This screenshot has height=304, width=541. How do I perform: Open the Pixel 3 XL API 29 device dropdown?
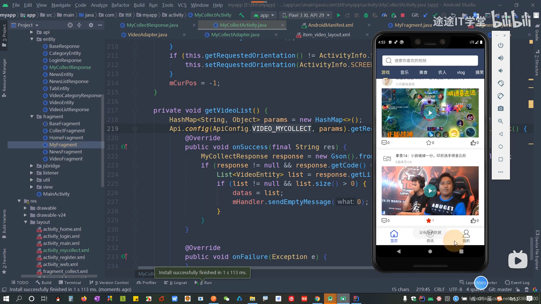click(307, 15)
